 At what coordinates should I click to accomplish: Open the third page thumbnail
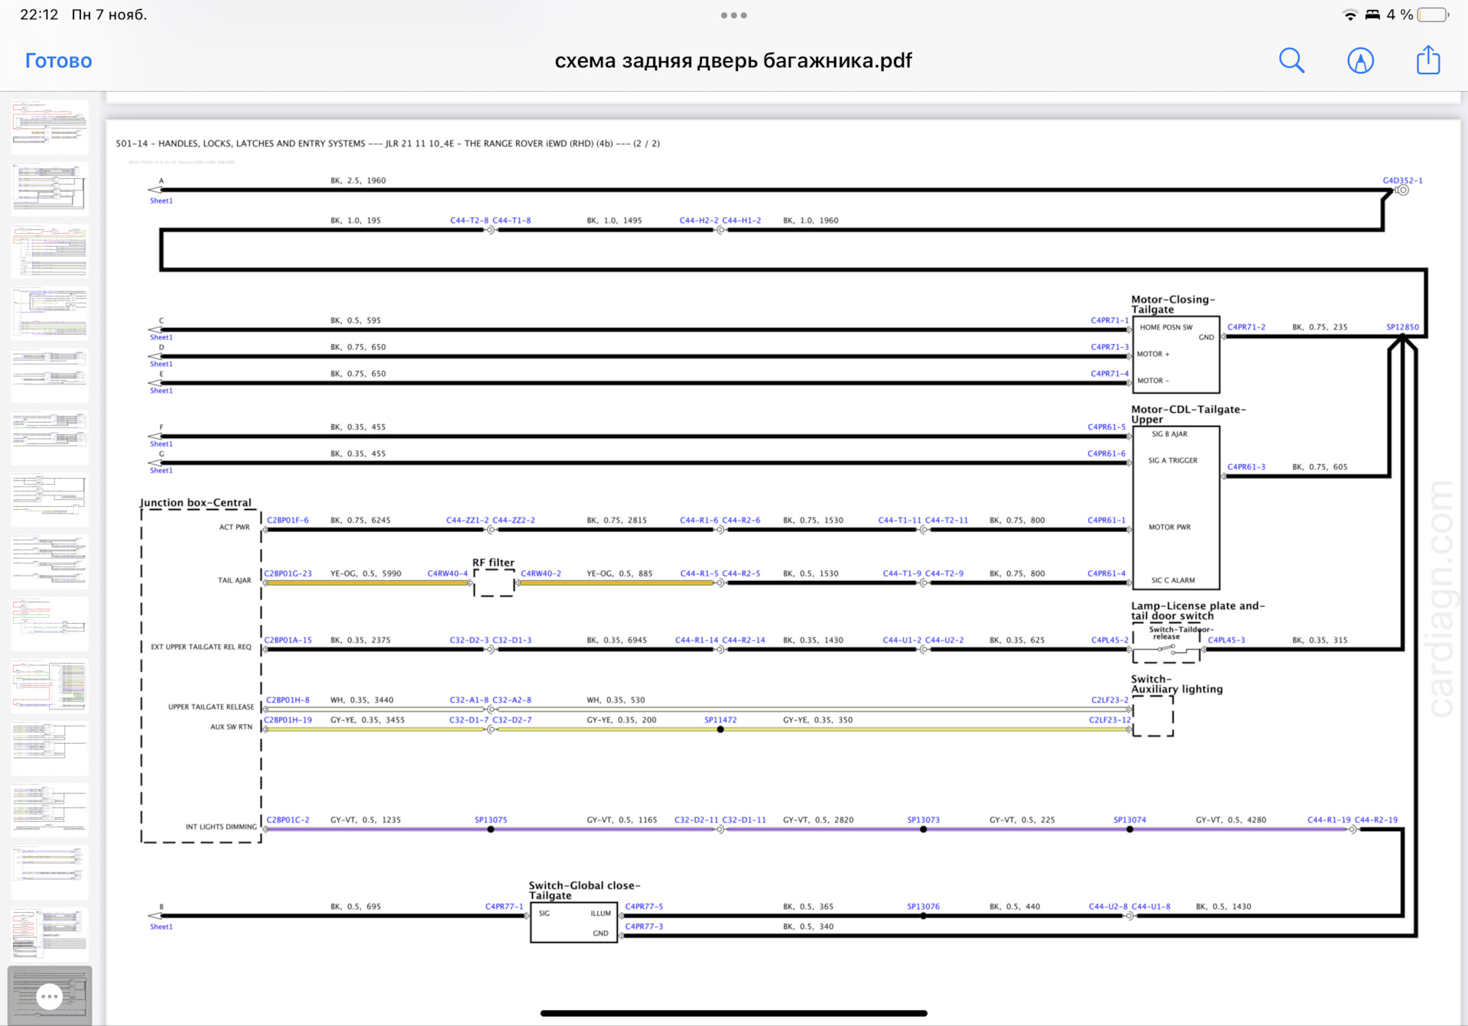50,251
